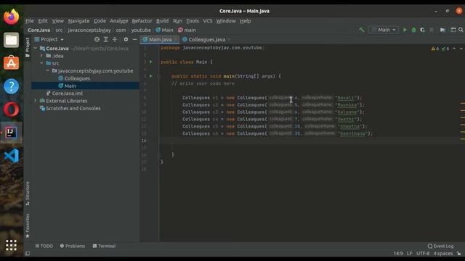Open Run Anything icon next to search
Image resolution: width=465 pixels, height=261 pixels.
[x=453, y=30]
